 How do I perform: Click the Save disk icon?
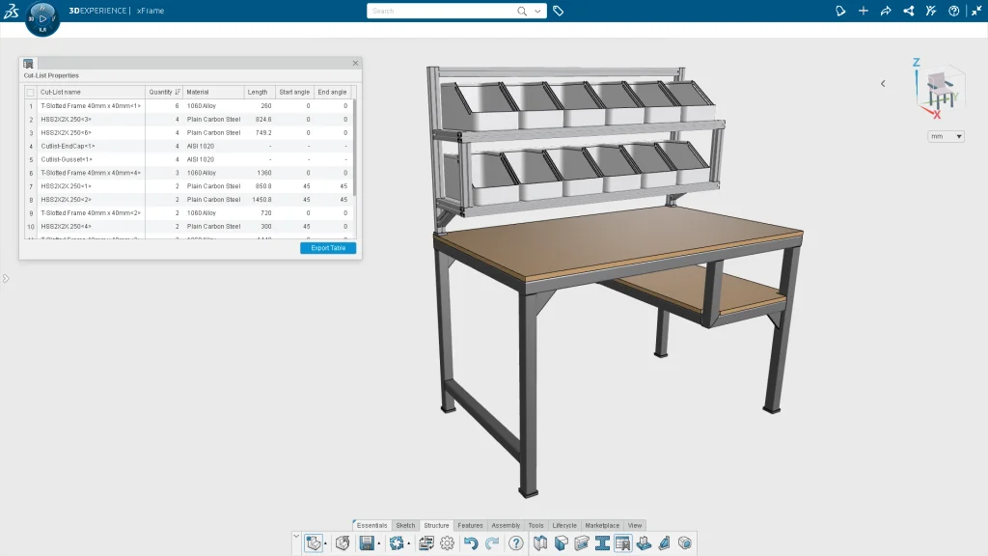point(367,543)
